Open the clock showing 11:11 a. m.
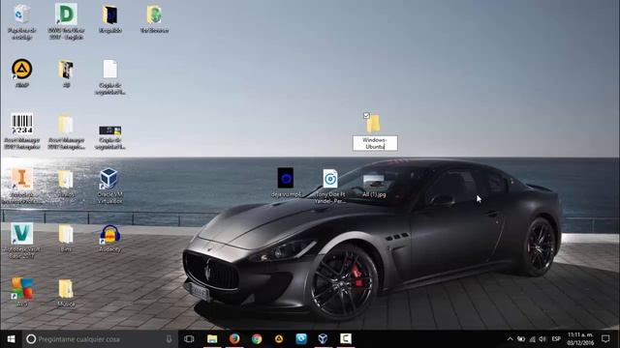Viewport: 620px width, 348px height. click(x=580, y=338)
